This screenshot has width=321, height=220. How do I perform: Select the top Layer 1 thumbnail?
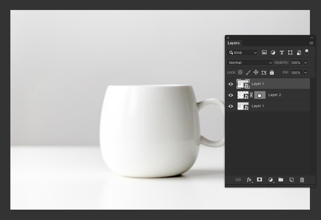pos(243,84)
